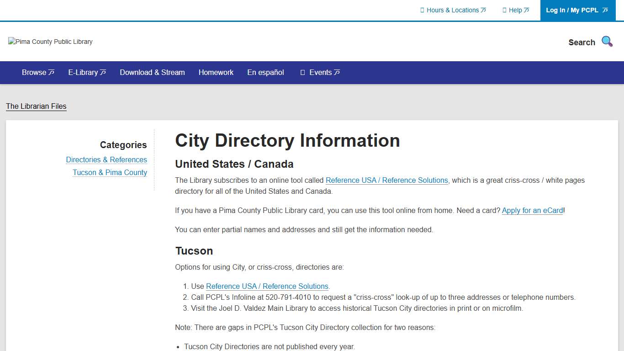Viewport: 624px width, 351px height.
Task: Open search using the magnifying glass icon
Action: point(607,41)
